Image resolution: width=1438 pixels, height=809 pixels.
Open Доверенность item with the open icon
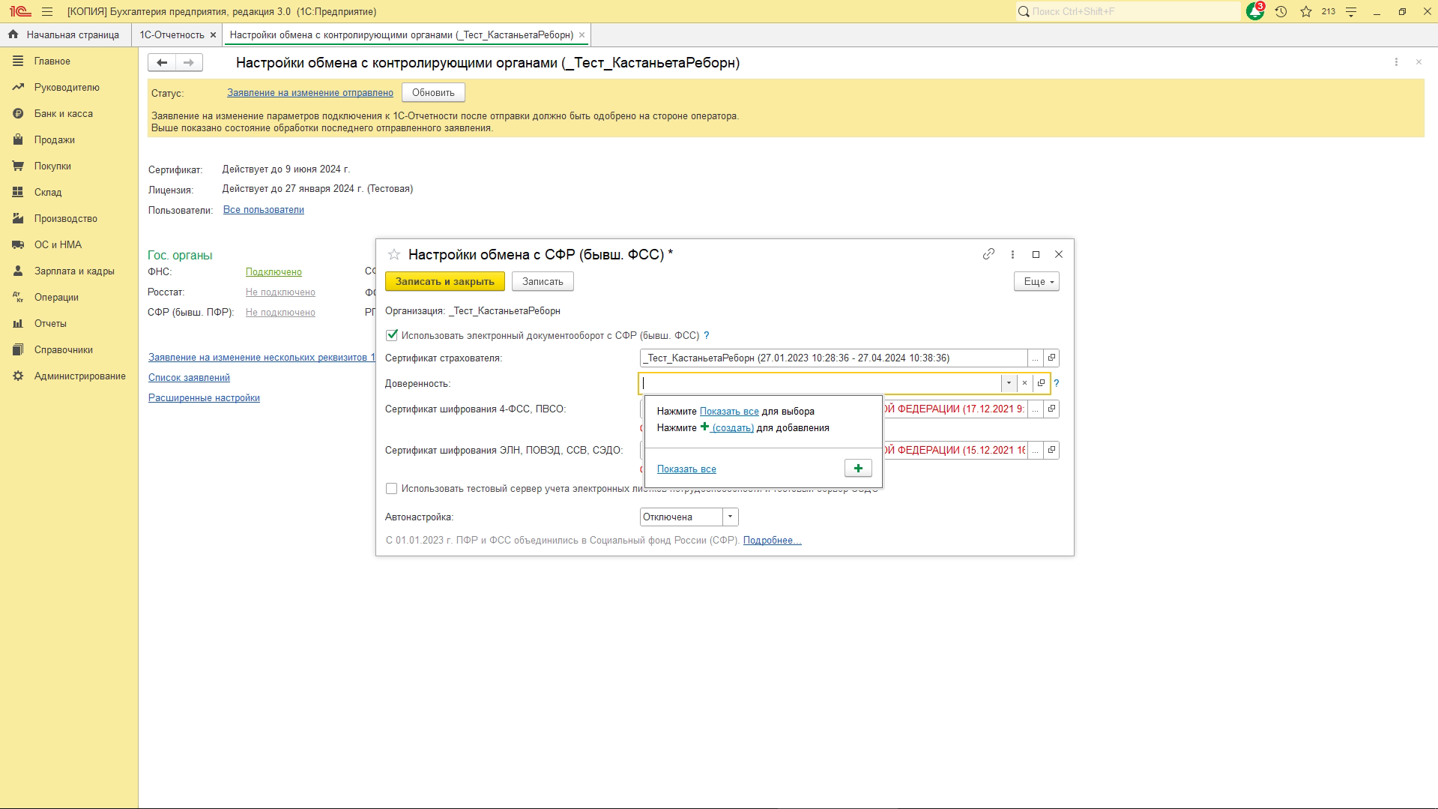click(x=1041, y=383)
